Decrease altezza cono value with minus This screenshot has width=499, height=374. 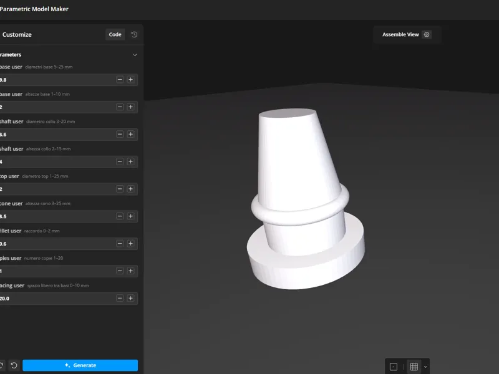pyautogui.click(x=120, y=216)
